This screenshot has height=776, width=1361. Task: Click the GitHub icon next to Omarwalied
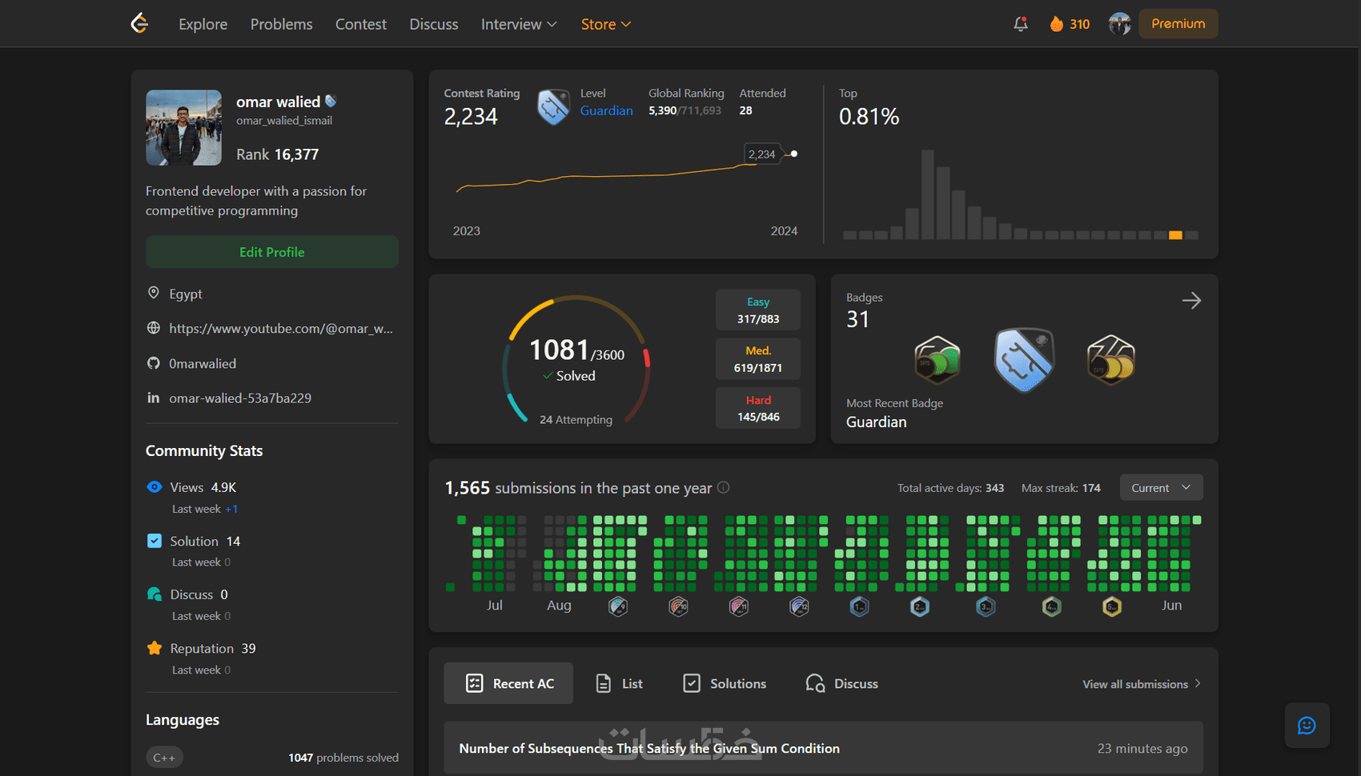(154, 363)
